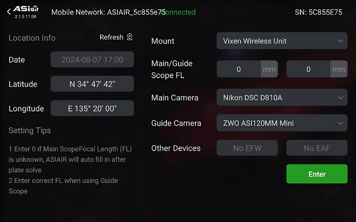Click the Refresh location pin icon
The image size is (356, 222).
tap(130, 37)
